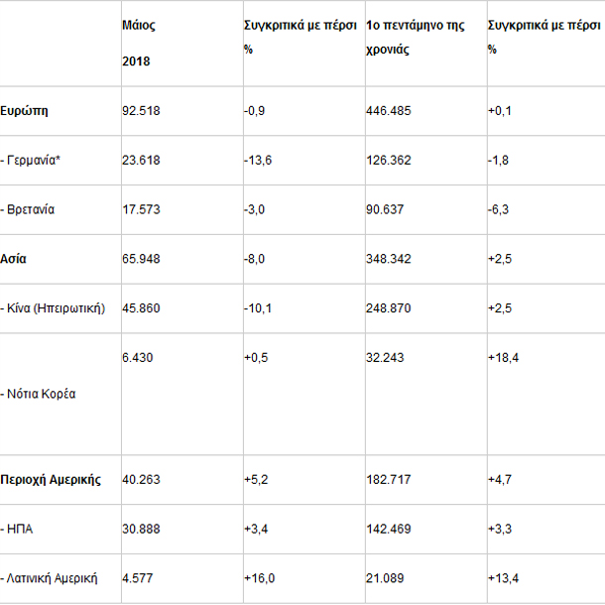This screenshot has height=605, width=605.
Task: Select Germany's -13,6 percentage cell
Action: [258, 161]
